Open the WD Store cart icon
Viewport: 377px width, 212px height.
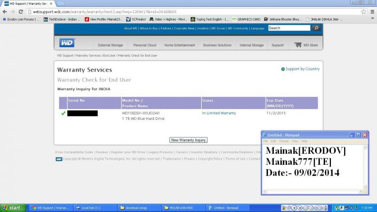(298, 45)
